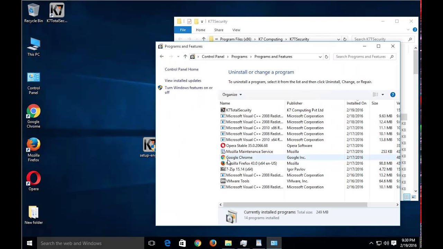Launch Mozilla Firefox from the desktop
The width and height of the screenshot is (443, 249).
(x=34, y=150)
